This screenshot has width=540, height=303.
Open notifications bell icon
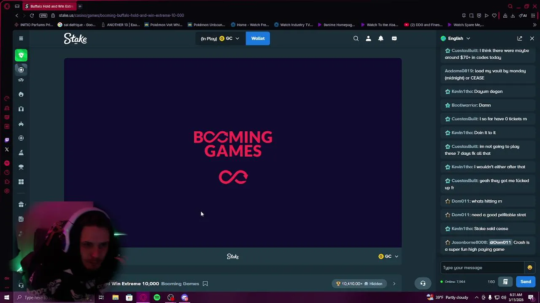381,38
